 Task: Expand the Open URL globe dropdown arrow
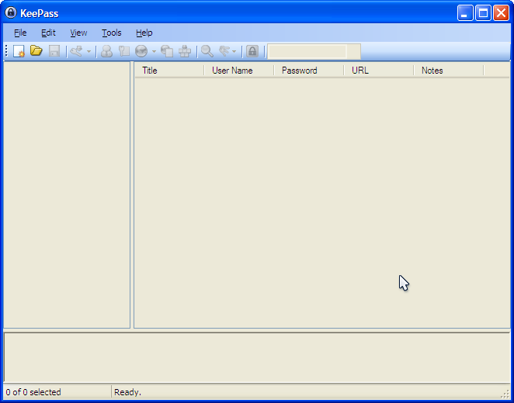[154, 51]
